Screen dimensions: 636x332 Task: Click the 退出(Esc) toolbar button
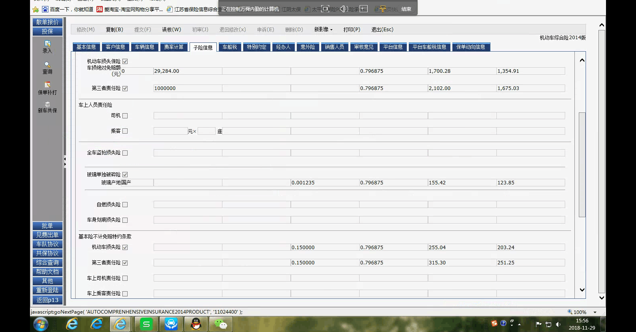point(382,30)
